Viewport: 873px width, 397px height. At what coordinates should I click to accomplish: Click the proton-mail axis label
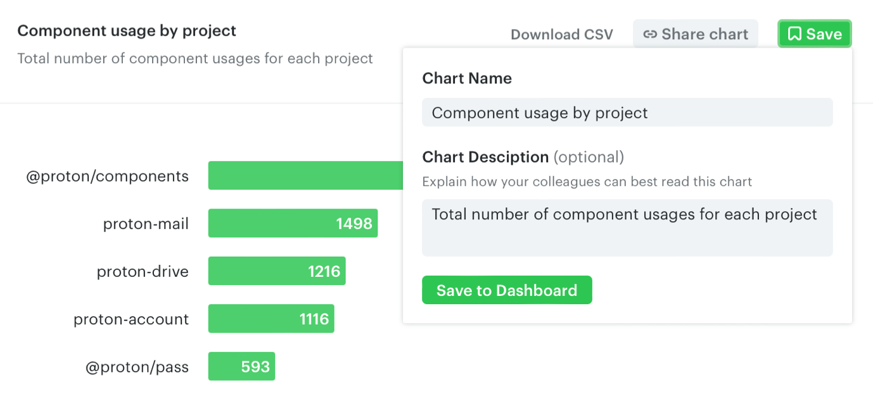[x=146, y=223]
